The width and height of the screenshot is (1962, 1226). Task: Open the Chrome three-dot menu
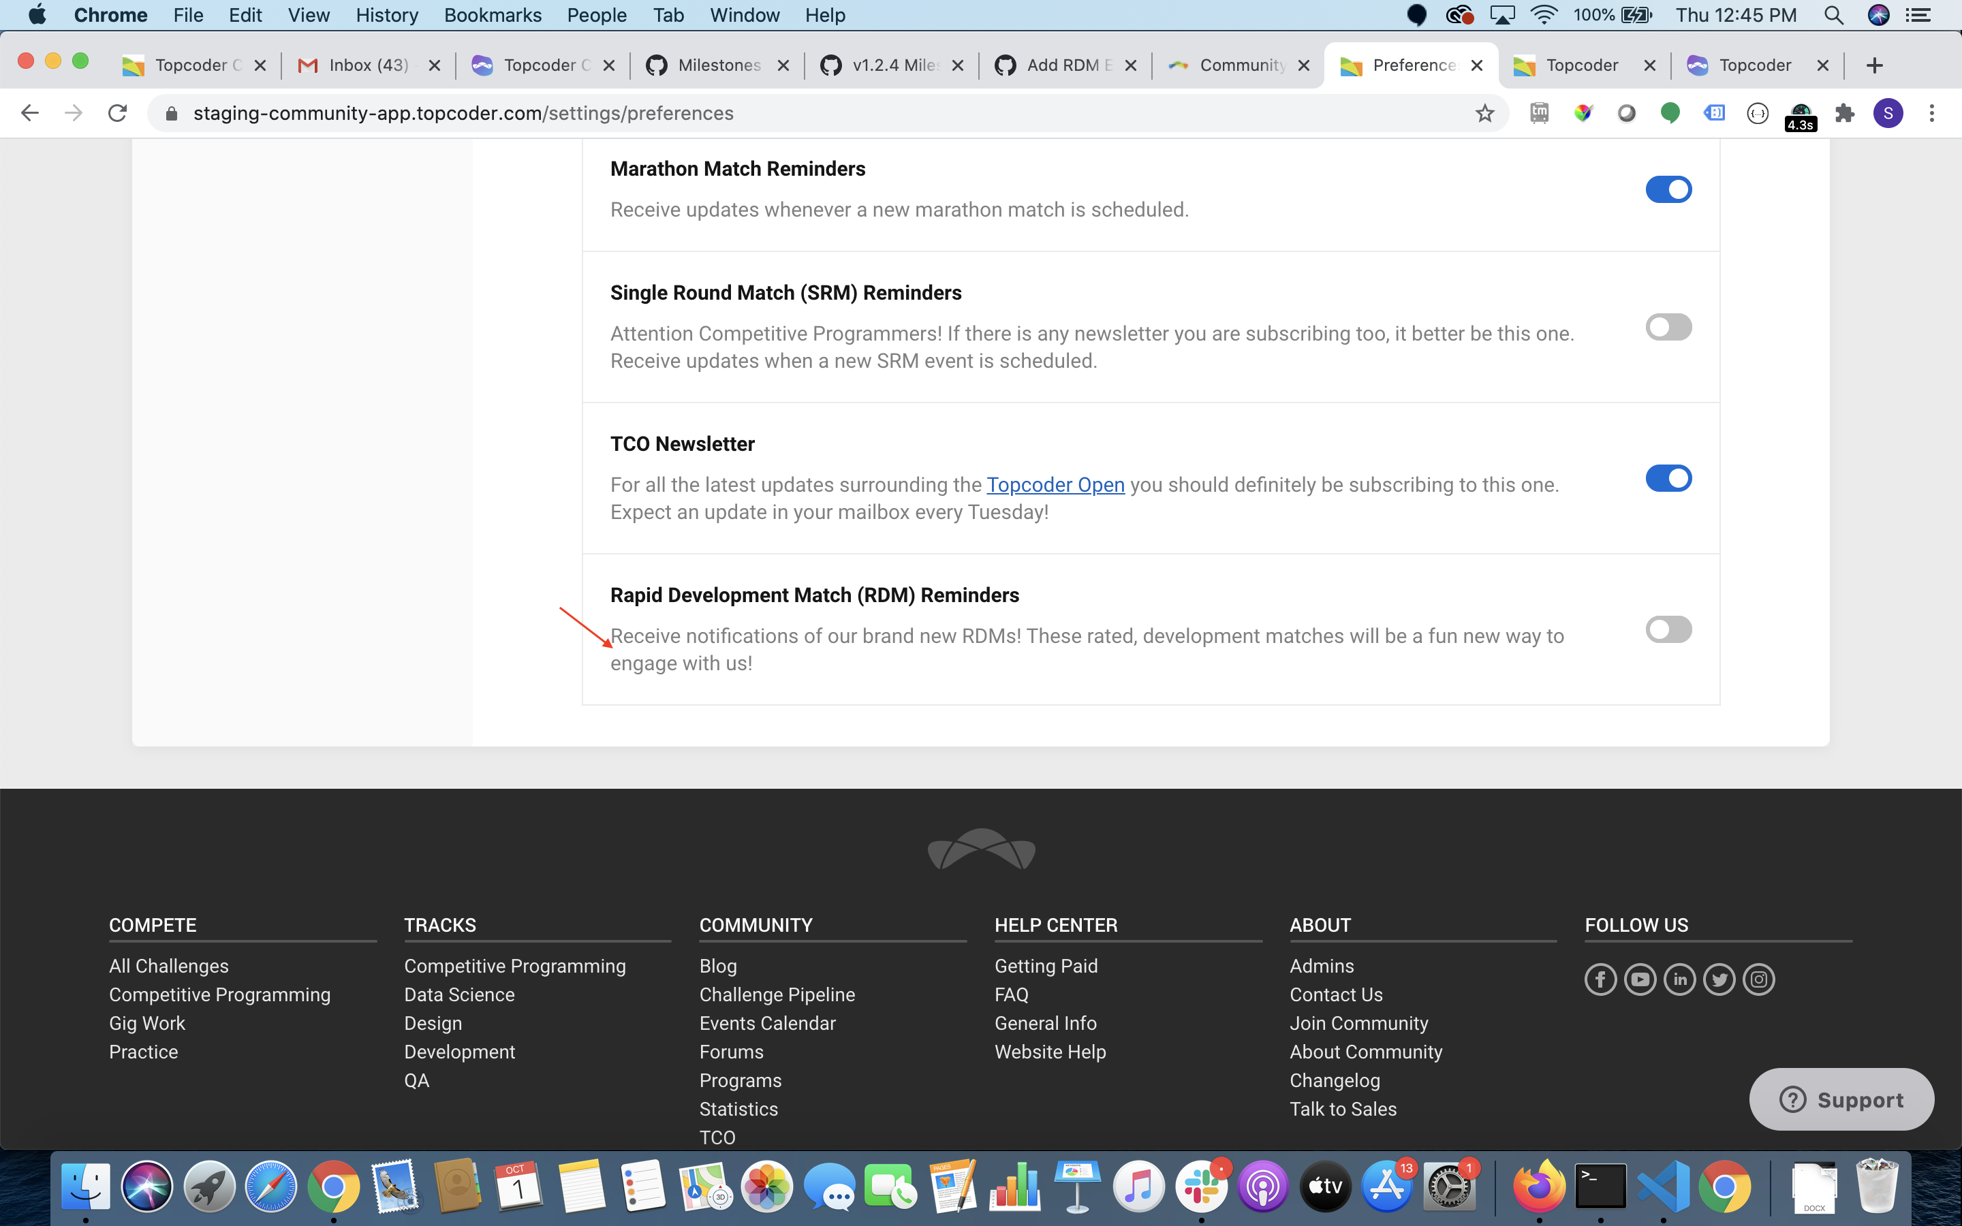click(x=1932, y=114)
